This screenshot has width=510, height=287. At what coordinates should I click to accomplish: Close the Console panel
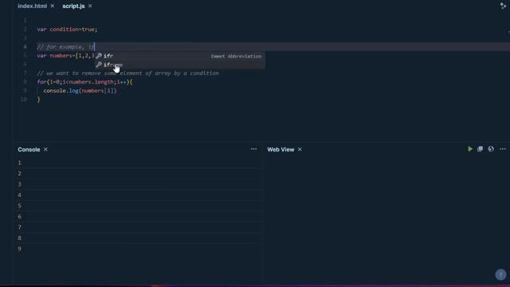45,150
